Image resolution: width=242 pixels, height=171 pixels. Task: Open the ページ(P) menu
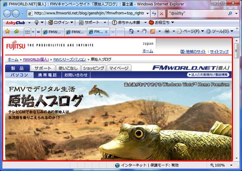(191, 31)
